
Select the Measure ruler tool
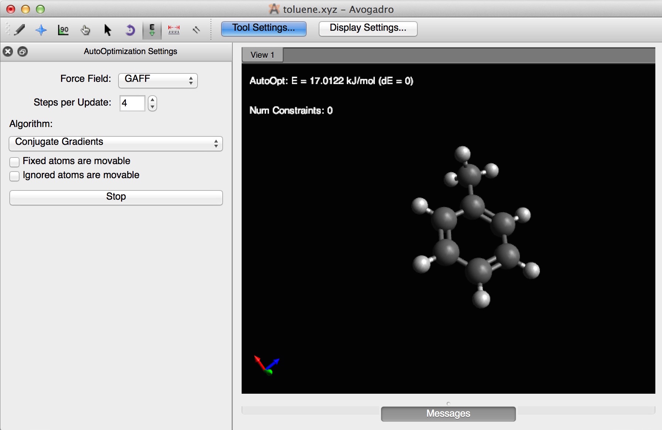pos(174,30)
